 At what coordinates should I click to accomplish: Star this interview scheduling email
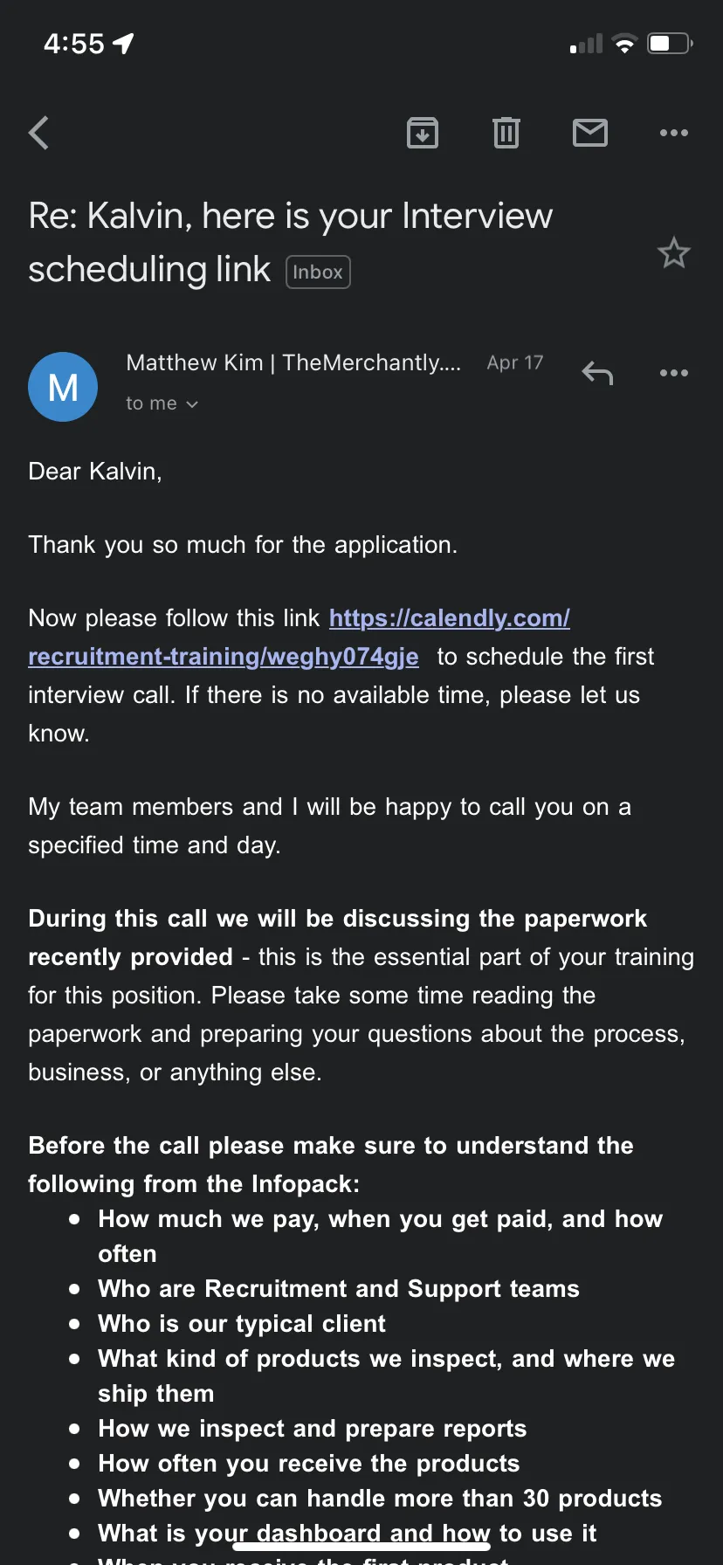coord(674,253)
